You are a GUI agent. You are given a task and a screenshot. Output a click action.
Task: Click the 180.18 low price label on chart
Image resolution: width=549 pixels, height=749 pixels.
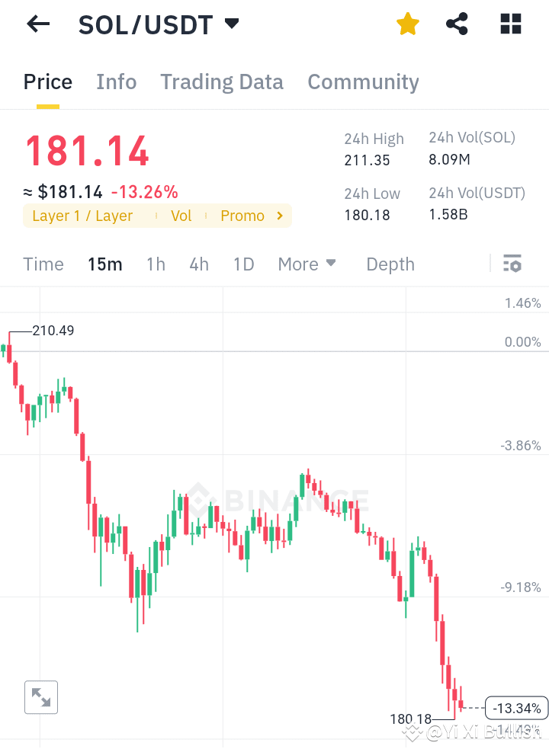[x=409, y=719]
